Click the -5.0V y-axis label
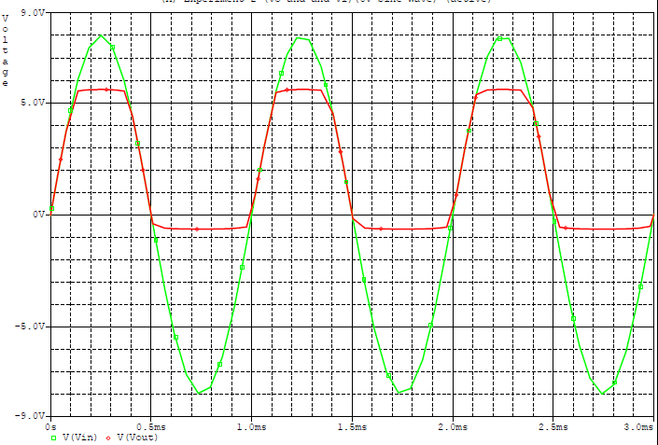The width and height of the screenshot is (658, 445). click(29, 327)
